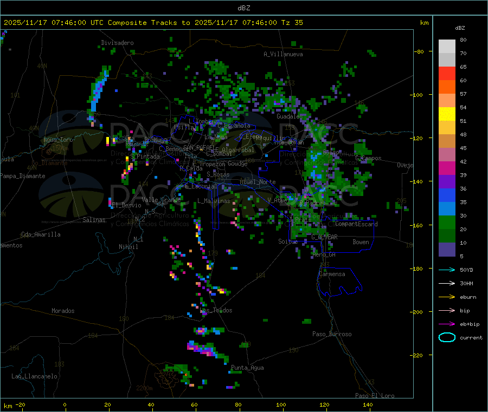Click the 'Tz 35' value in header
Screen dimensions: 488x412
tap(292, 23)
